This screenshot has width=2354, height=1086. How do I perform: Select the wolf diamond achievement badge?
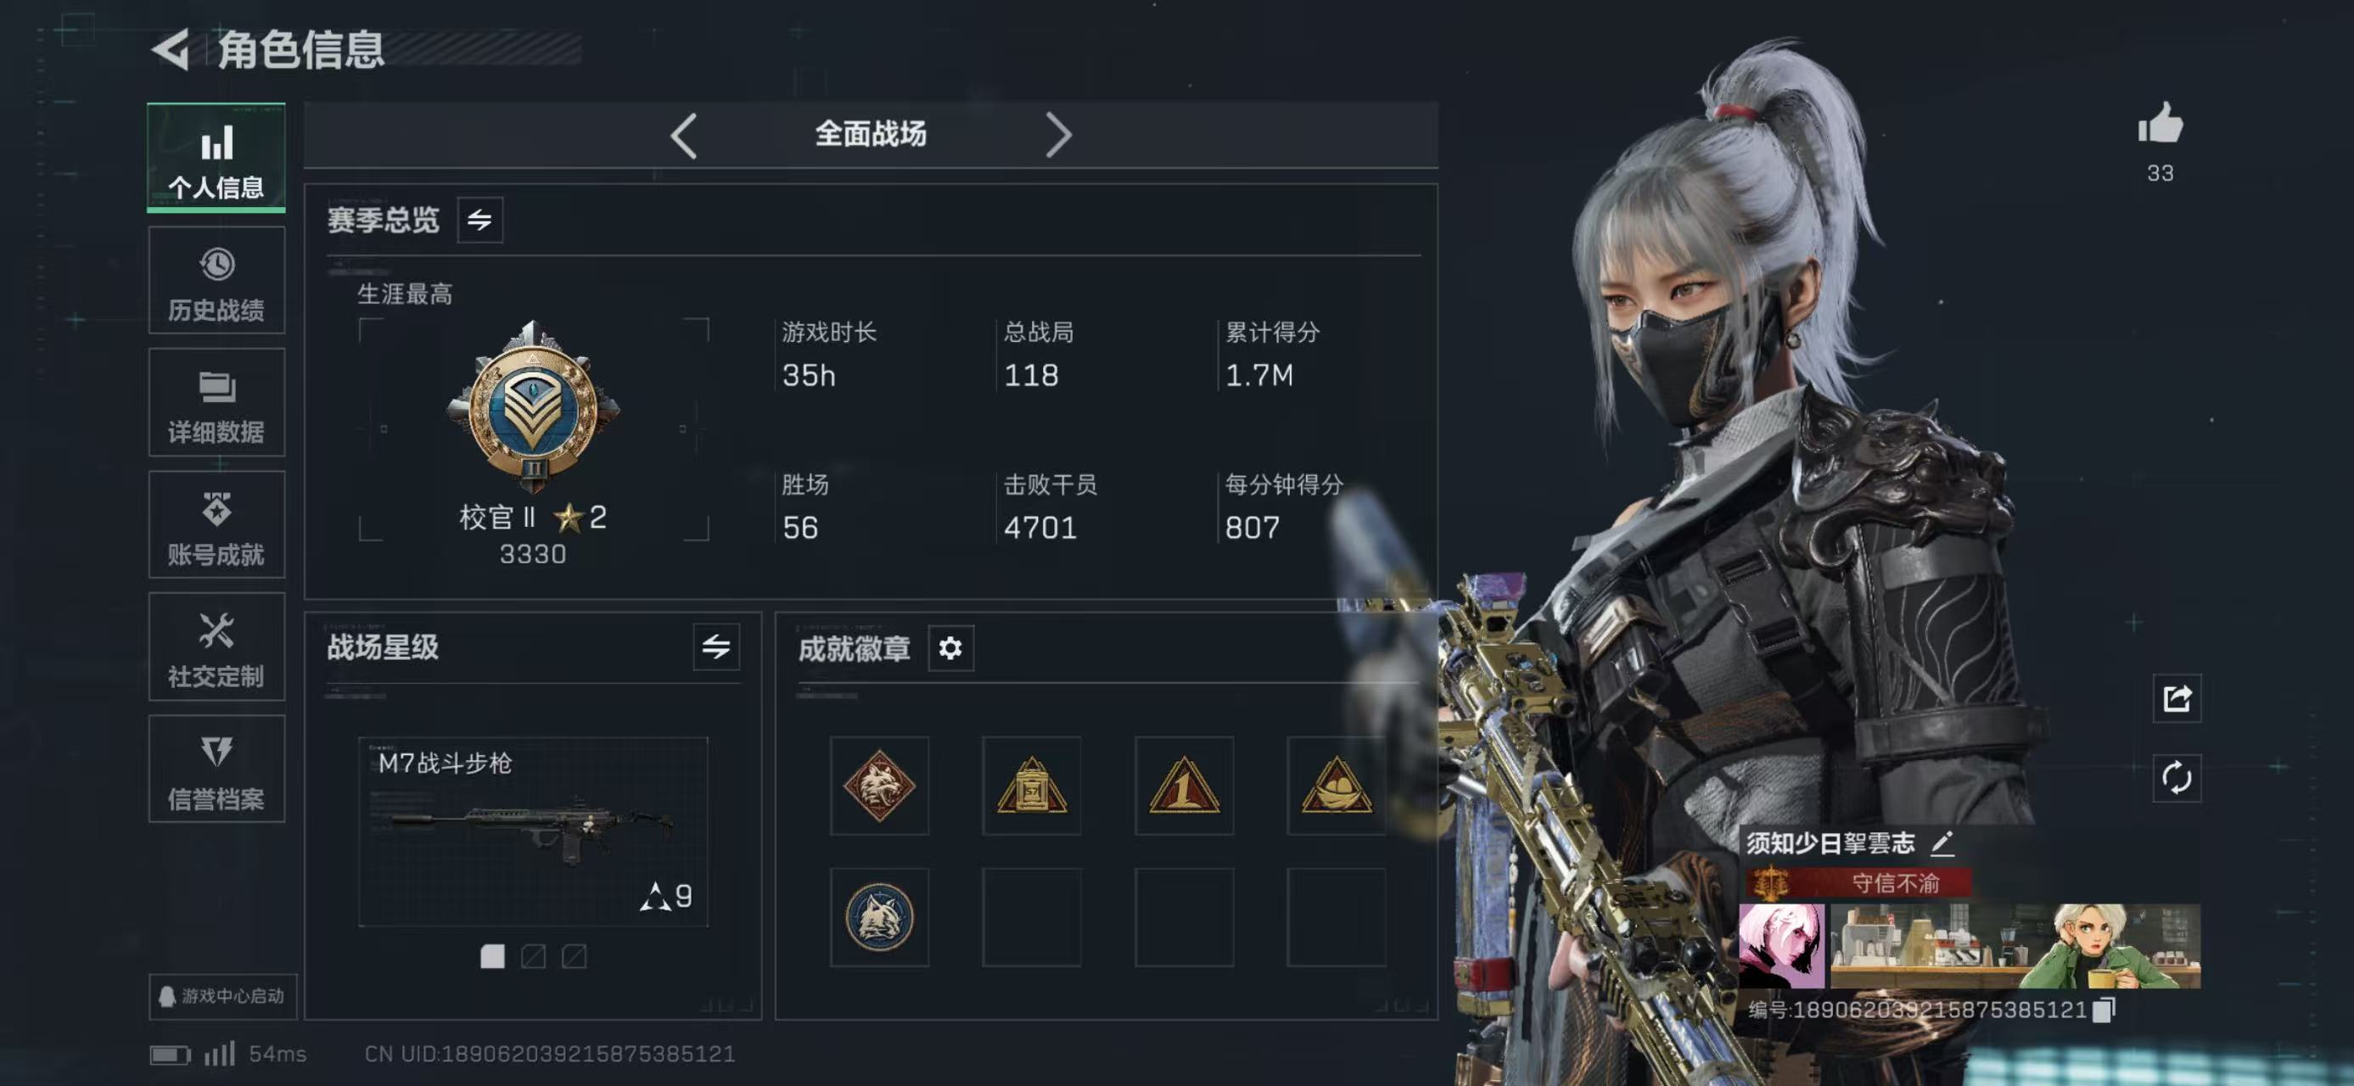(x=879, y=786)
